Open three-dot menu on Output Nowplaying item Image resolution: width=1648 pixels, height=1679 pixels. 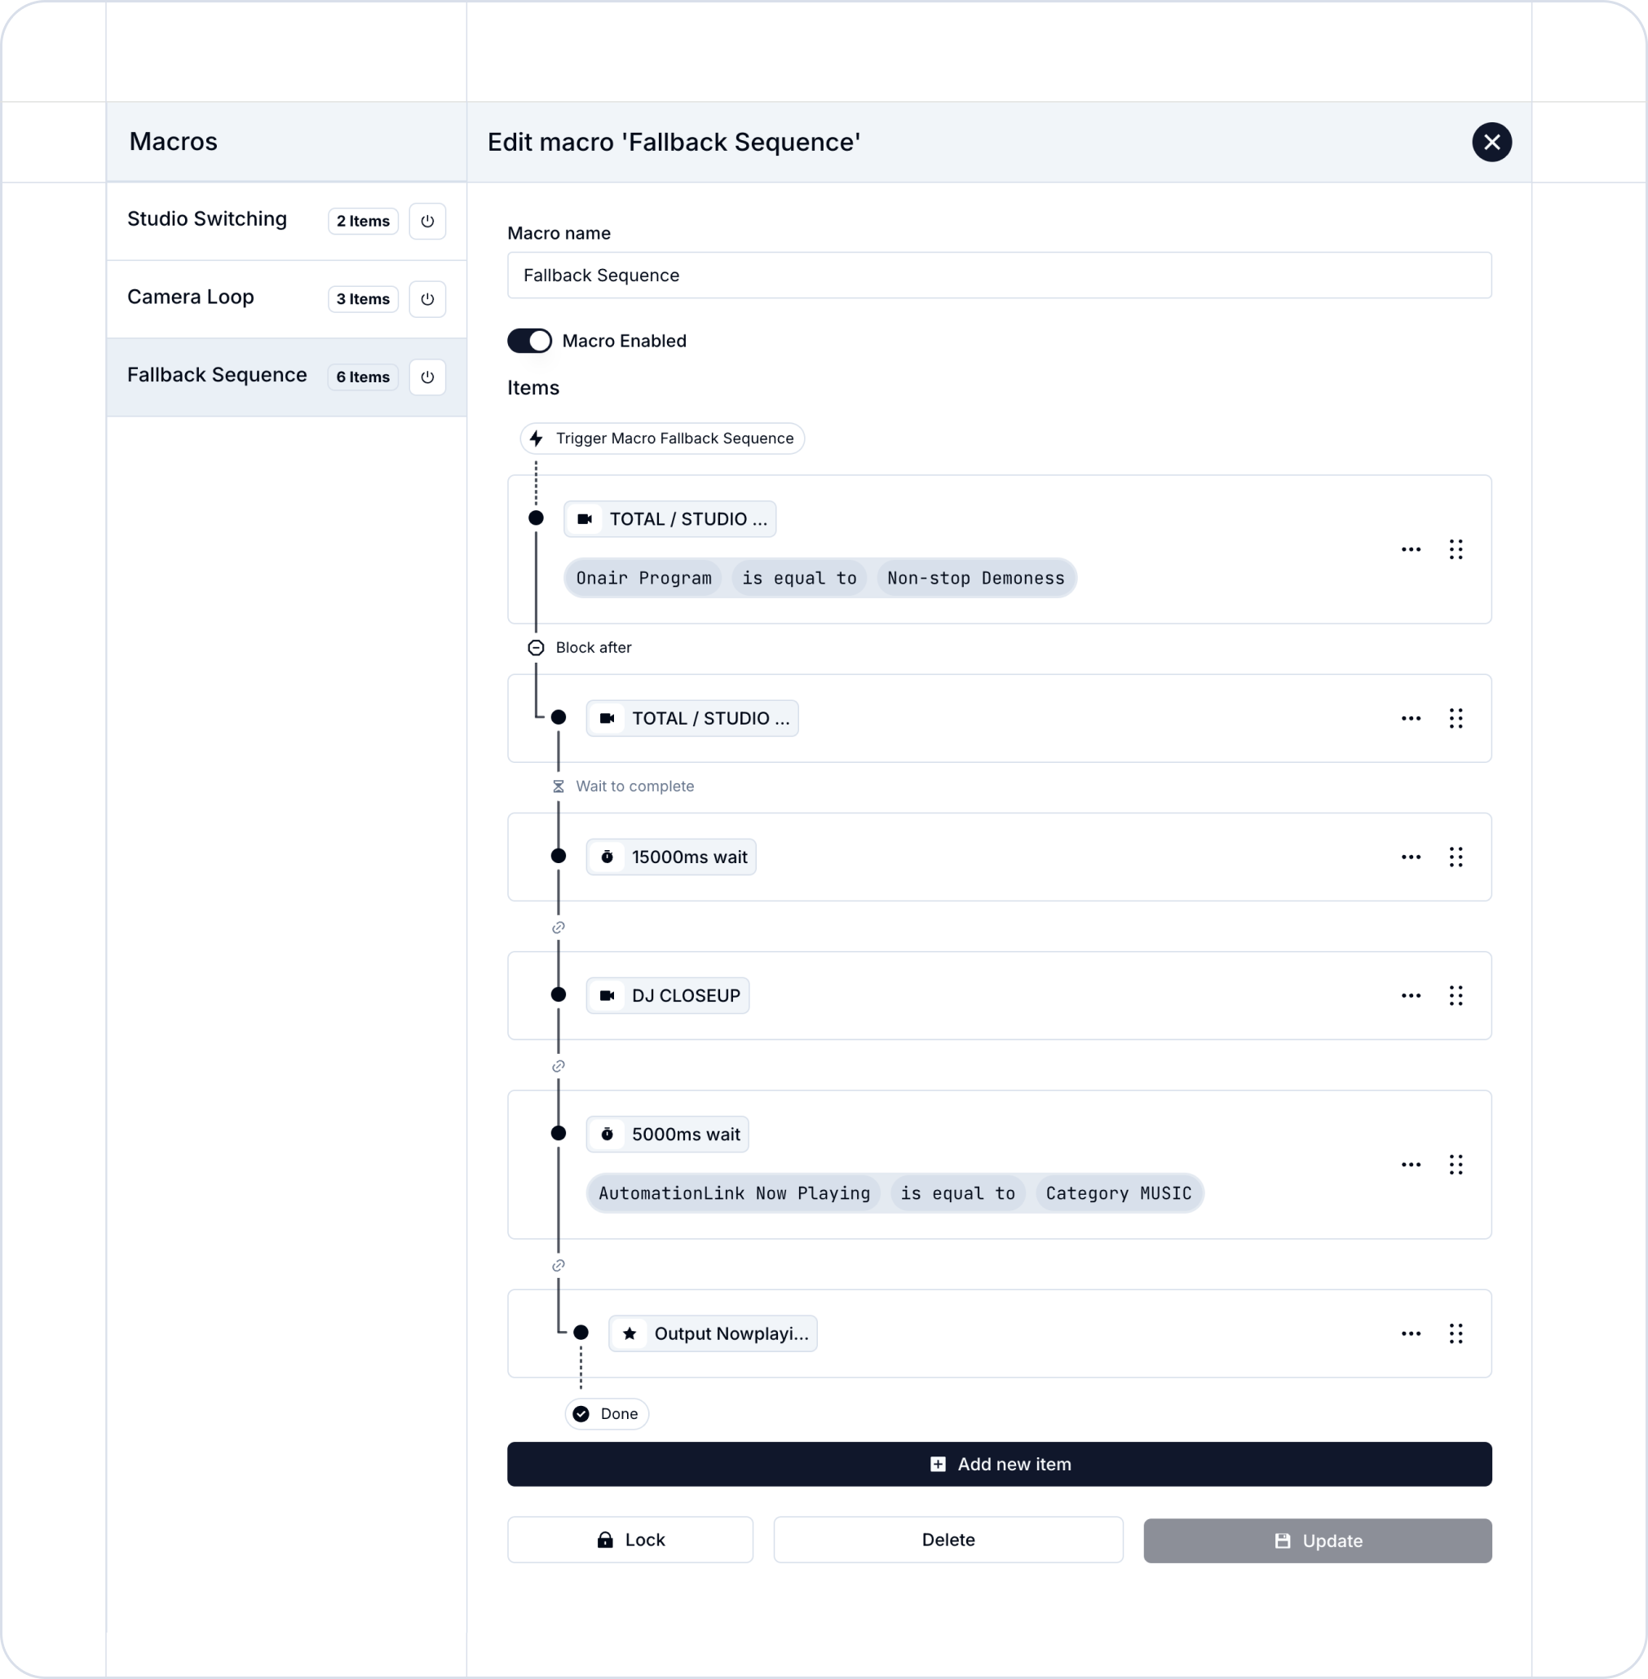(x=1411, y=1334)
